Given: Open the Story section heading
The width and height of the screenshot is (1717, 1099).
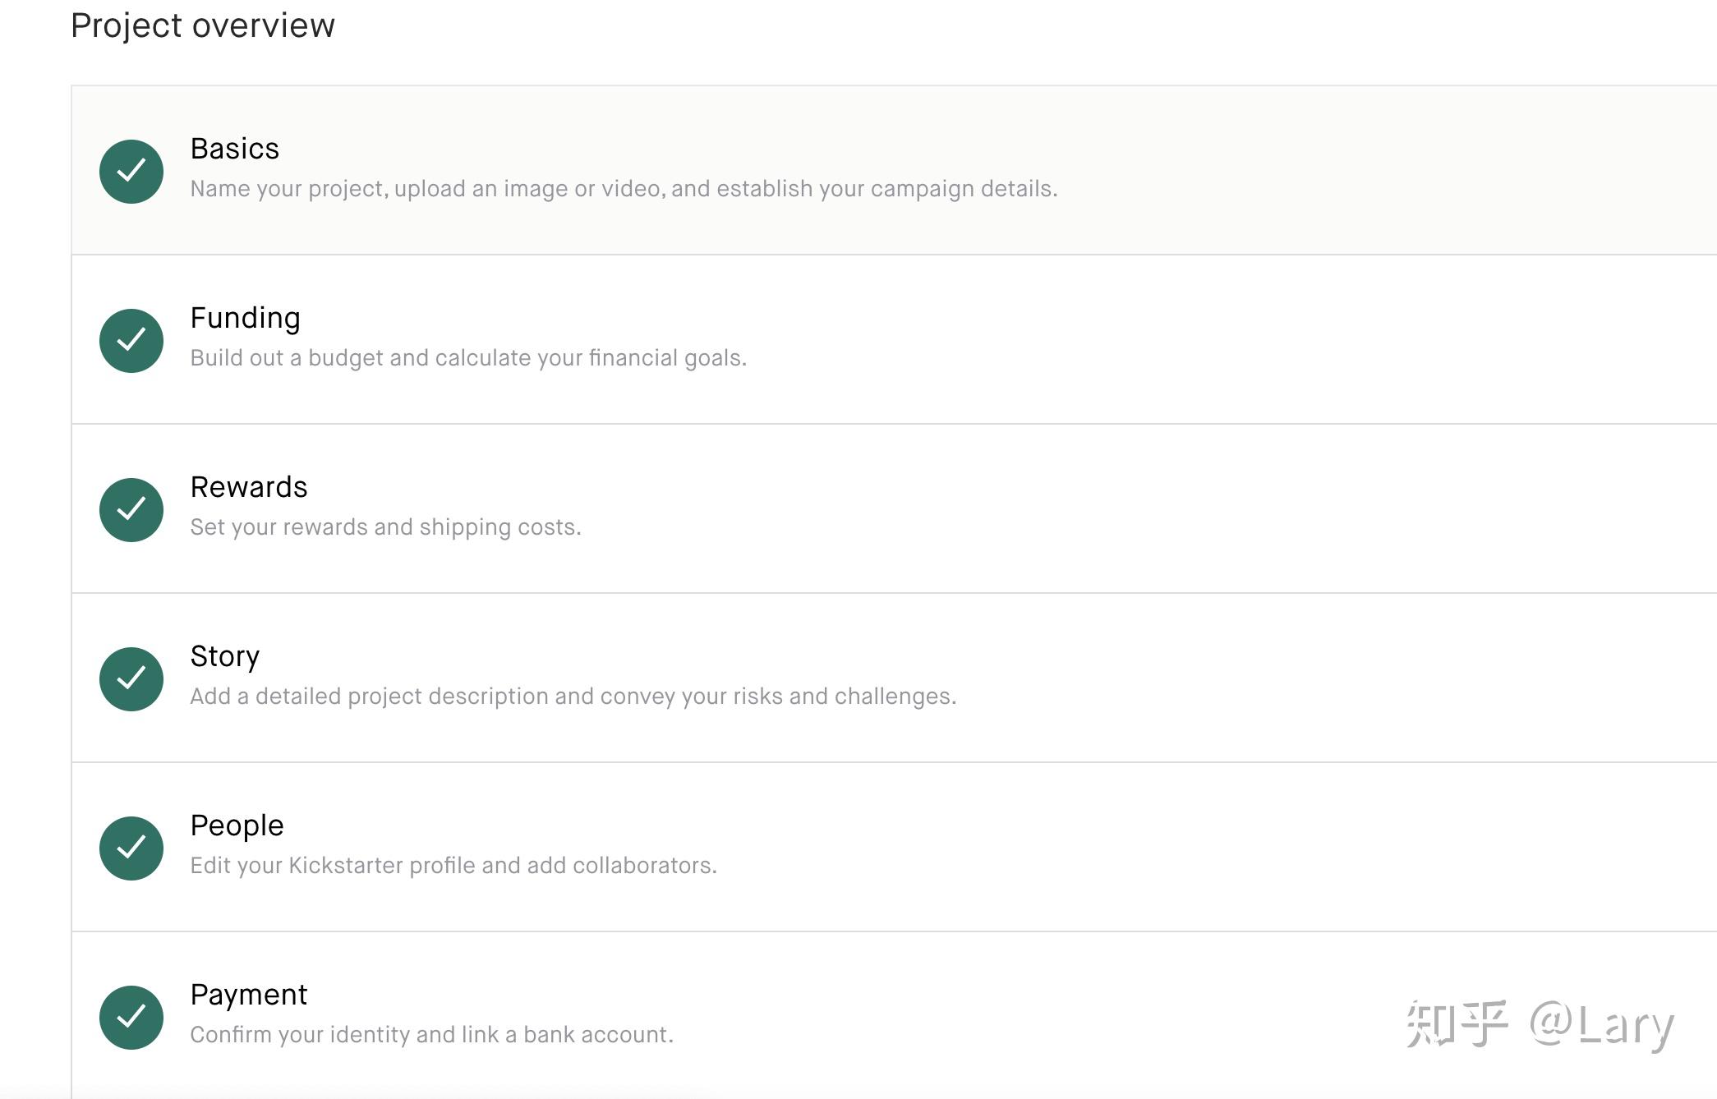Looking at the screenshot, I should pos(224,656).
